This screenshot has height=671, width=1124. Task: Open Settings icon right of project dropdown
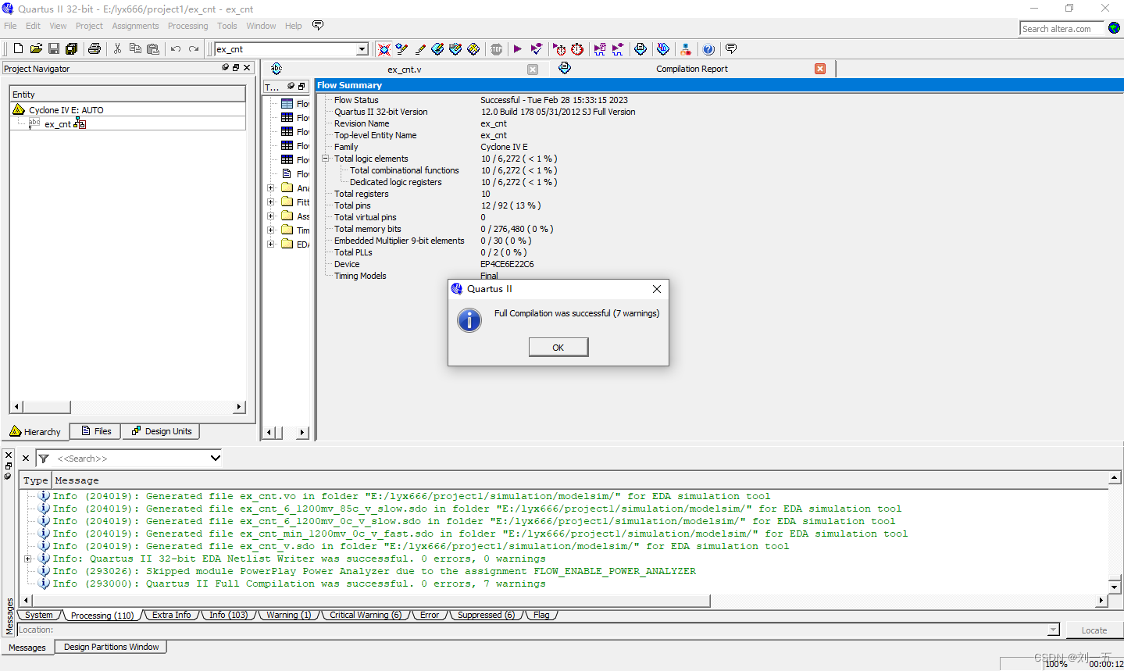tap(384, 49)
